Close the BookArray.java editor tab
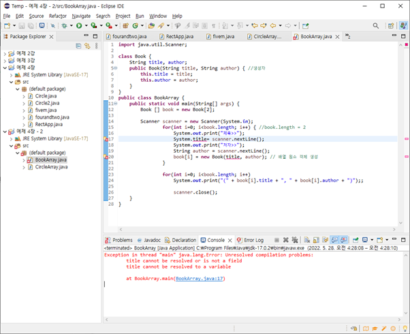Viewport: 410px width, 334px height. click(338, 37)
